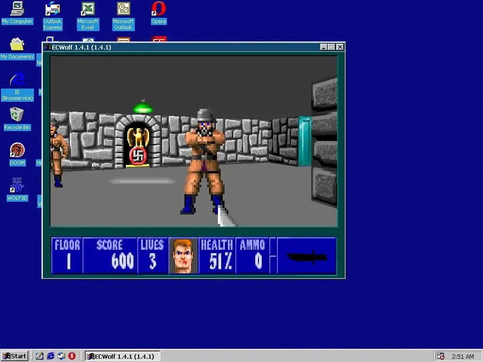Select the Outlook Express desktop shortcut

coord(52,16)
